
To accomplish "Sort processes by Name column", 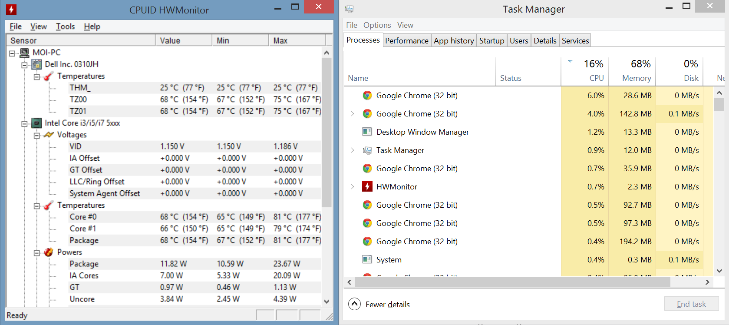I will click(420, 71).
